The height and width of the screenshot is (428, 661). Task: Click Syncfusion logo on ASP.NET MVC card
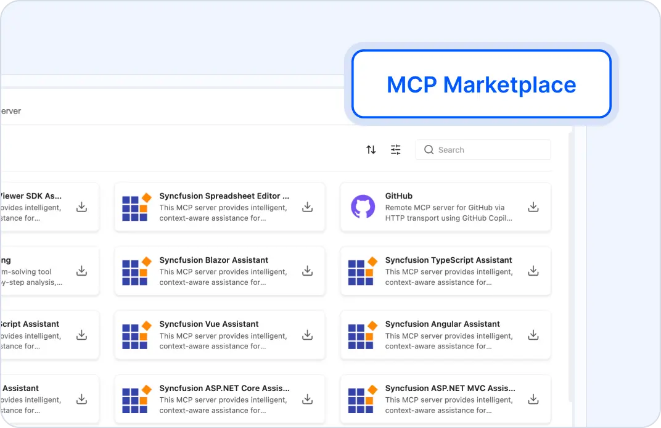tap(363, 400)
